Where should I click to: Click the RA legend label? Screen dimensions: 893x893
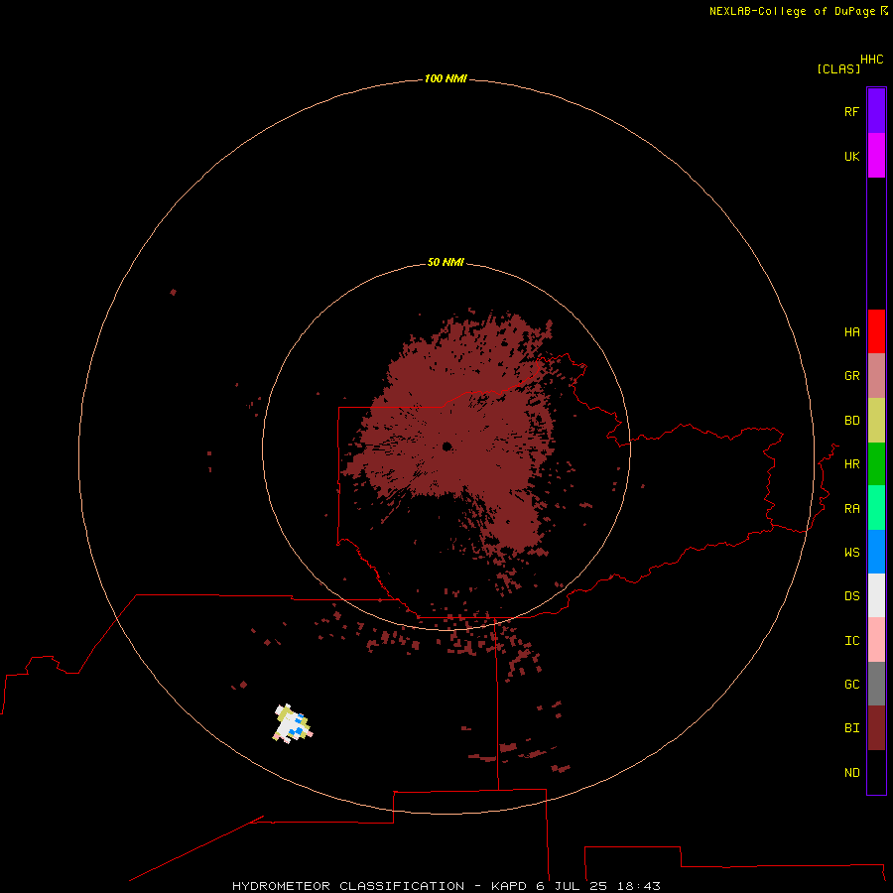tap(851, 509)
